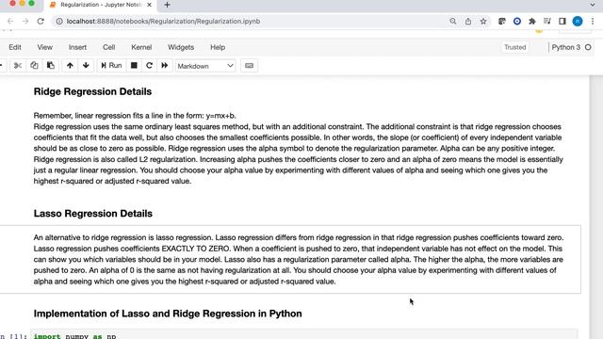Click the Python 3 kernel name

click(x=565, y=47)
